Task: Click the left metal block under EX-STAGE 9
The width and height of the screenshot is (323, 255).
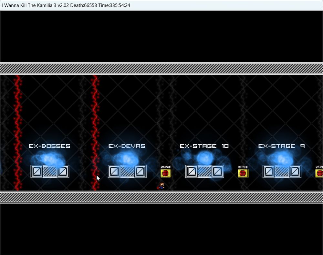Action: click(x=269, y=171)
